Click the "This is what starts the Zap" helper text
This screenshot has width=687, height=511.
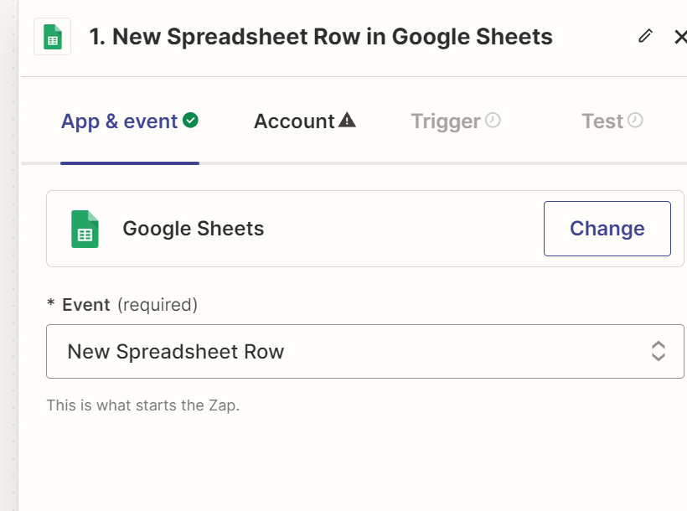[142, 405]
